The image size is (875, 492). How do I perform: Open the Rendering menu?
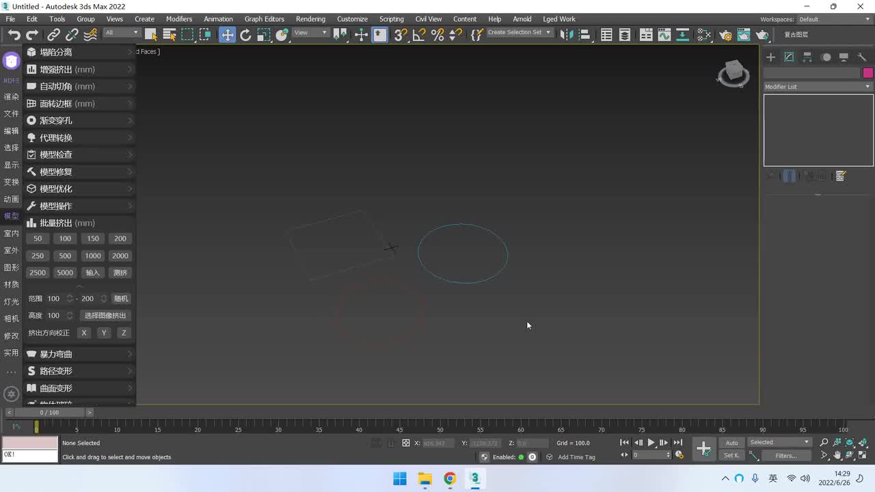[x=310, y=19]
